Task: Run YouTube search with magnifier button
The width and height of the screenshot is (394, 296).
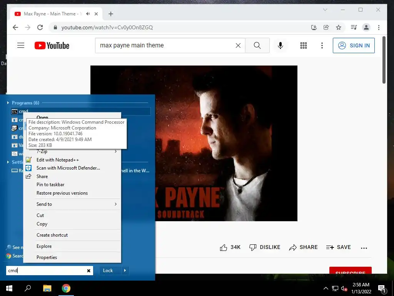Action: (257, 45)
